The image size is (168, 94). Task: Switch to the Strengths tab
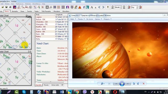(15, 11)
